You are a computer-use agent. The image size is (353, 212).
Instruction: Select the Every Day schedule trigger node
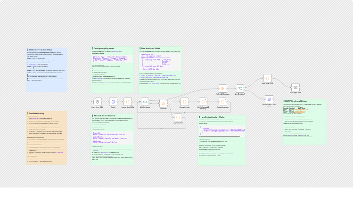tap(98, 102)
